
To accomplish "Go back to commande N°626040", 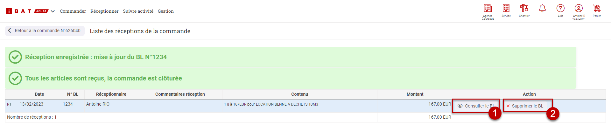I will [45, 31].
